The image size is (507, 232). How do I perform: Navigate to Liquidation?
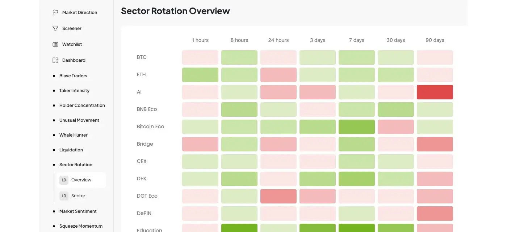[x=71, y=150]
